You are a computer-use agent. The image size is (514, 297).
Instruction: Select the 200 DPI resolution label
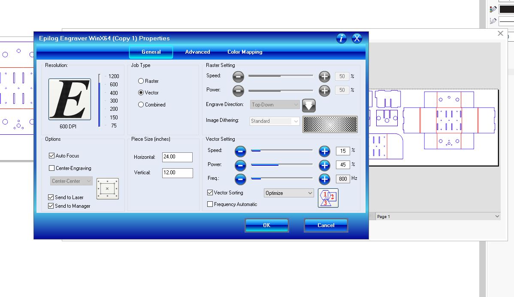114,109
